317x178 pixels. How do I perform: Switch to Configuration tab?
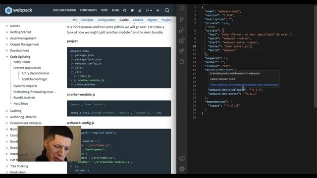106,20
